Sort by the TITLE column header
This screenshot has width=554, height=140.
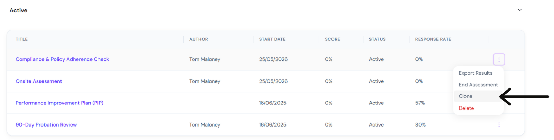(x=21, y=39)
